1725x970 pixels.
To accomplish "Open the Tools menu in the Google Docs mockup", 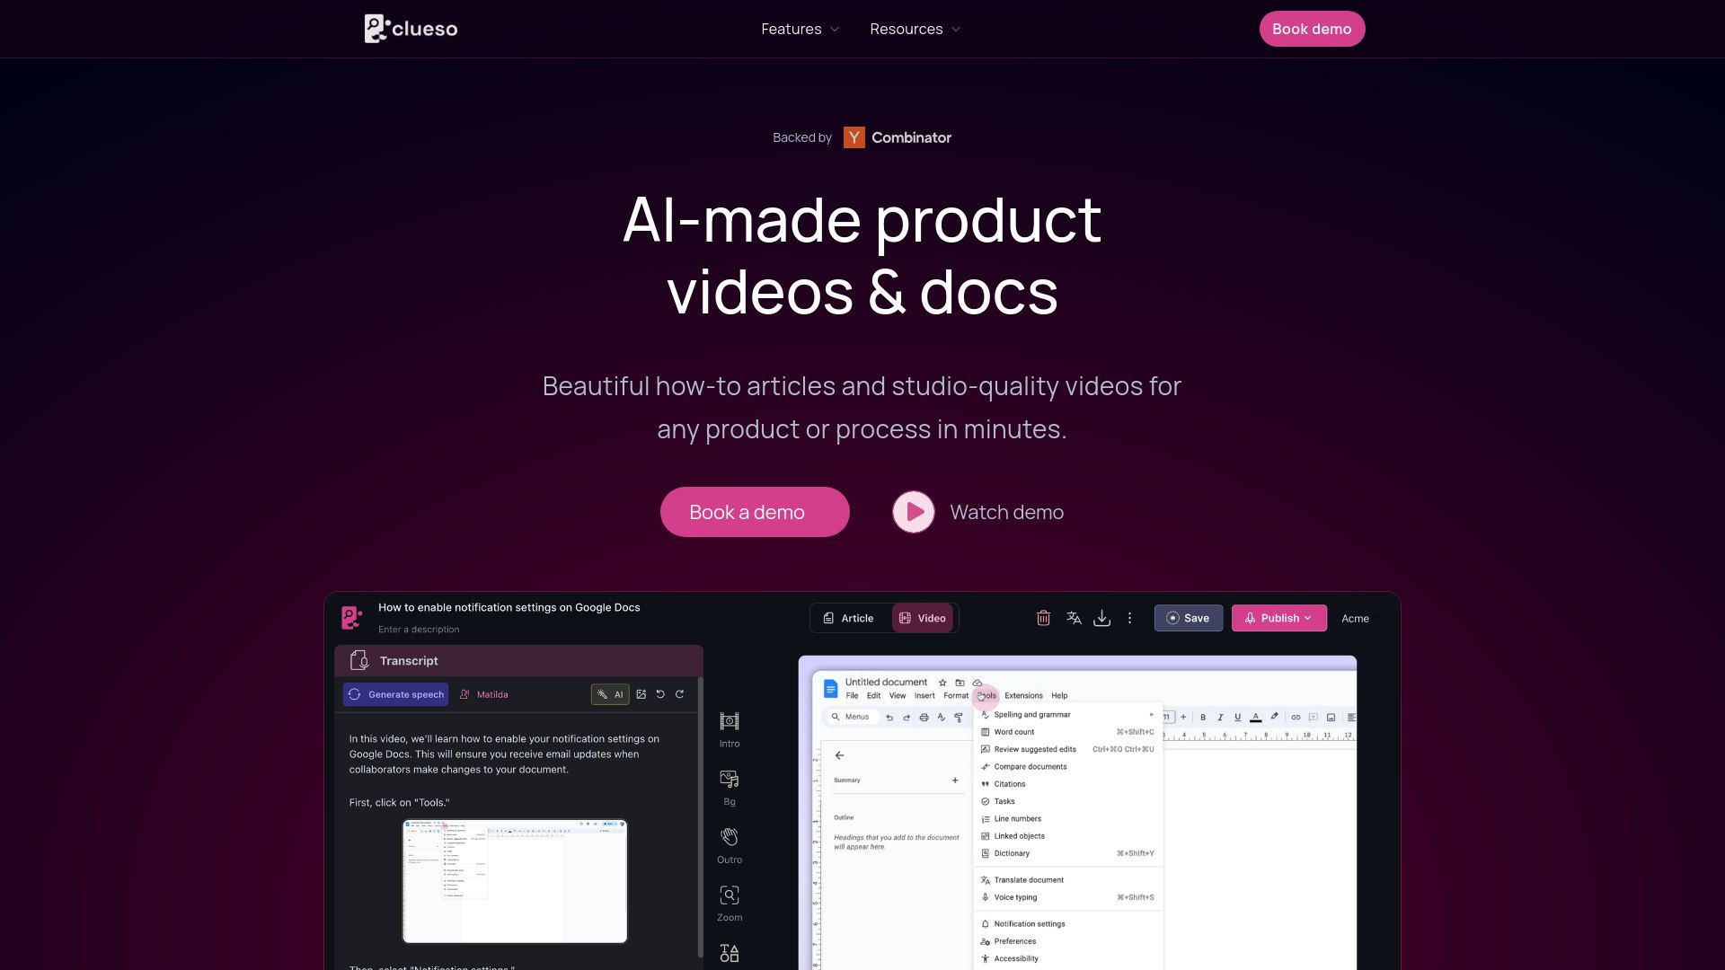I will tap(985, 695).
